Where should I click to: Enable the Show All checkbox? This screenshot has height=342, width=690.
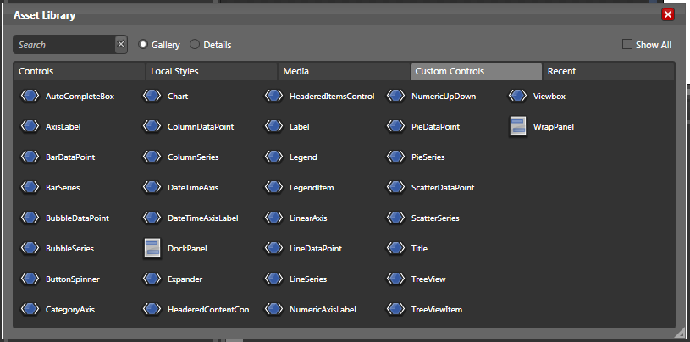[x=627, y=45]
